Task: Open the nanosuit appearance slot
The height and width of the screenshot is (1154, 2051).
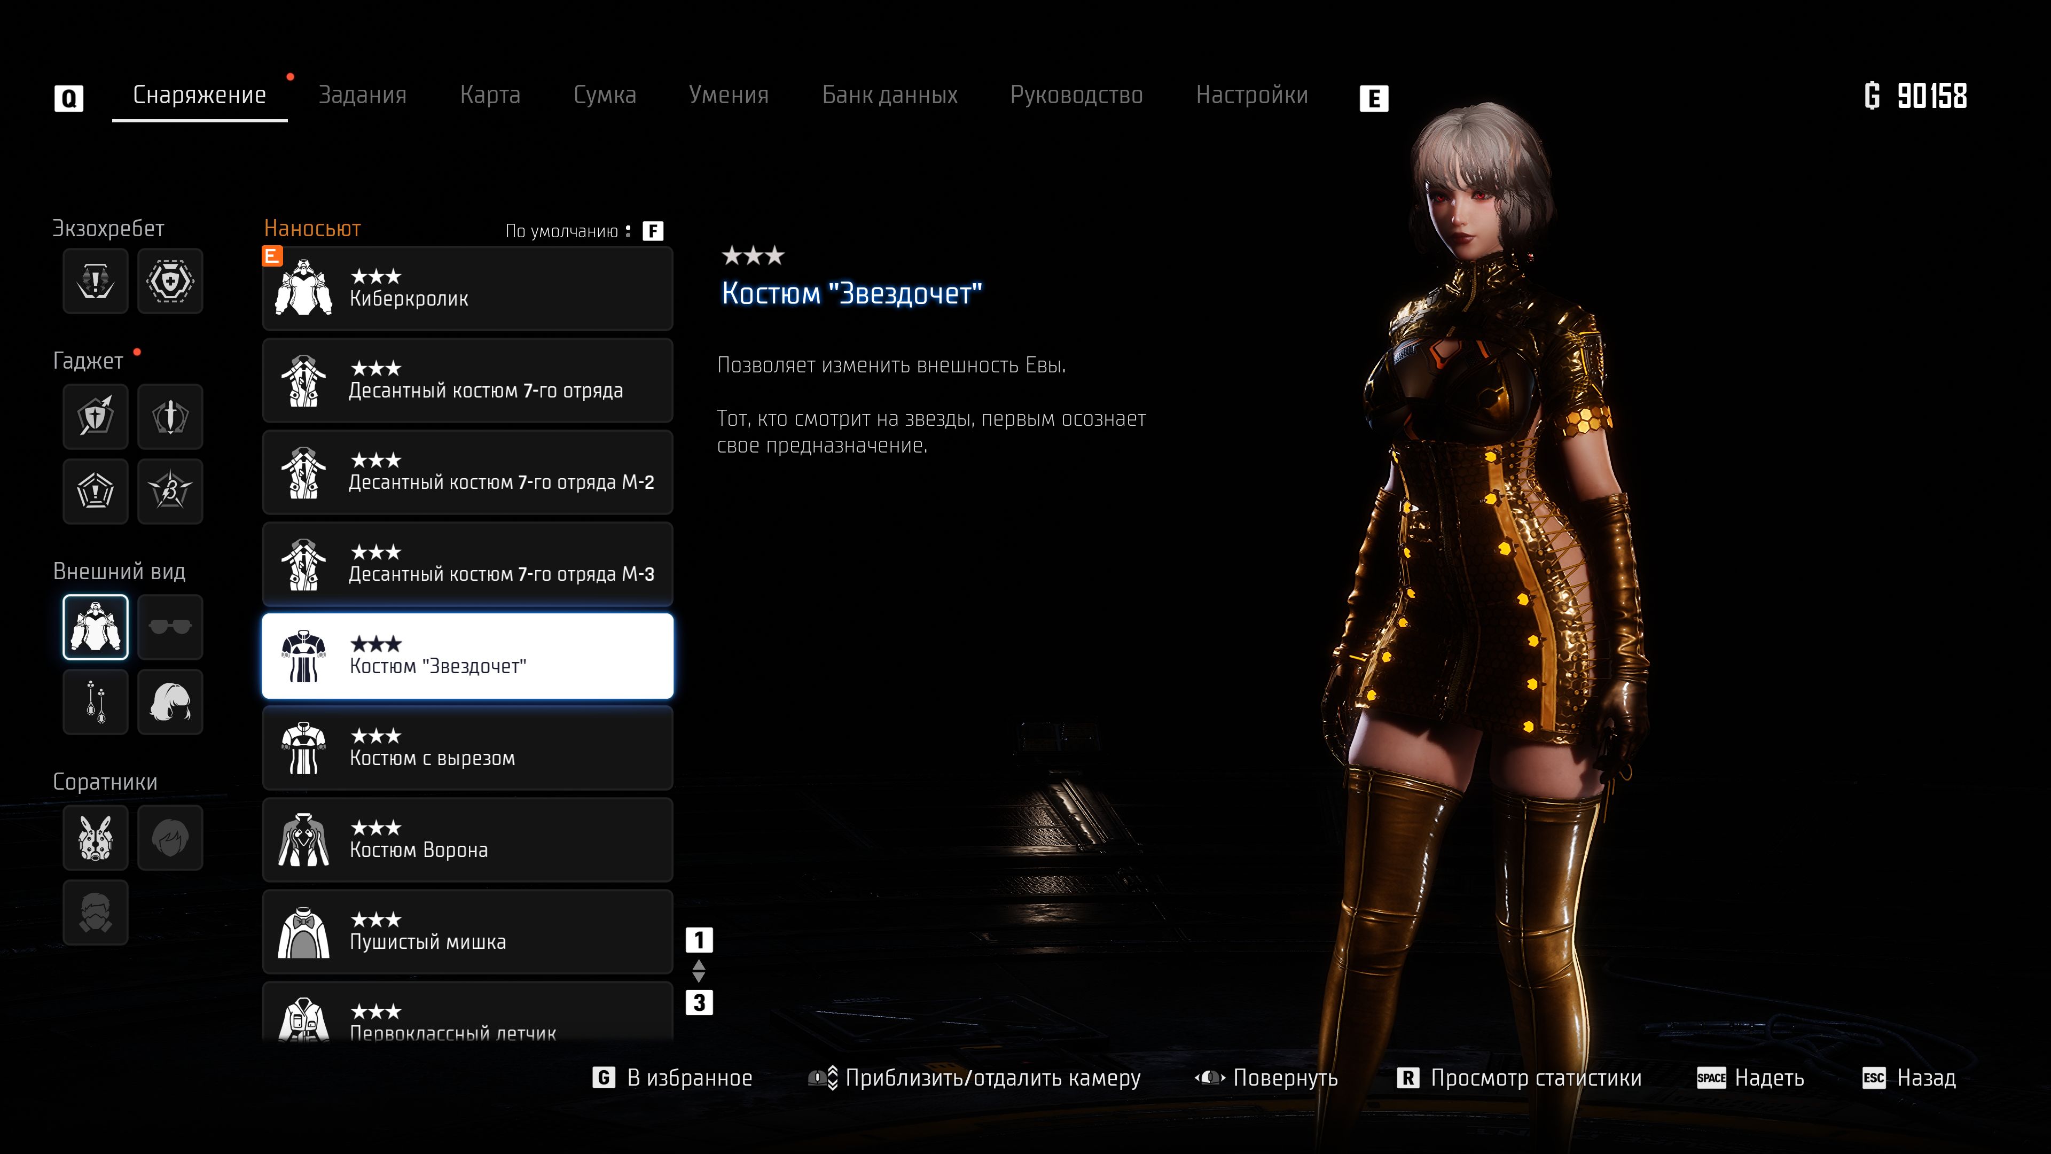Action: [x=96, y=627]
